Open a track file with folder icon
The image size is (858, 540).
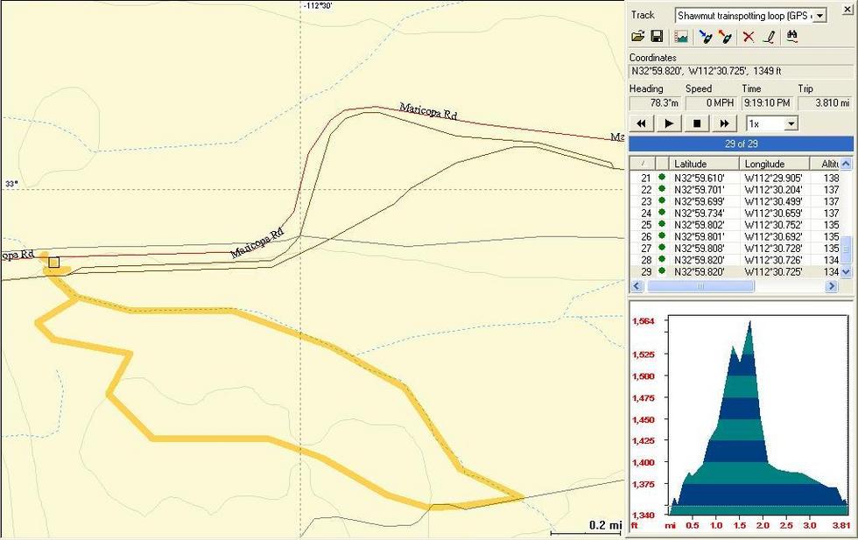(637, 37)
